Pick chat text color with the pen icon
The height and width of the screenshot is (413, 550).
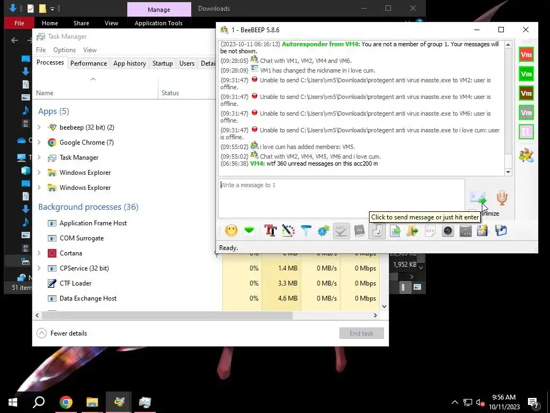click(x=288, y=231)
